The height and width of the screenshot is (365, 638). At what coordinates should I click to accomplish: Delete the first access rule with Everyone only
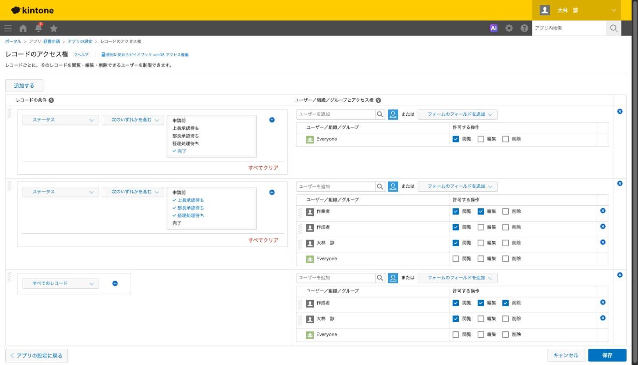point(620,111)
